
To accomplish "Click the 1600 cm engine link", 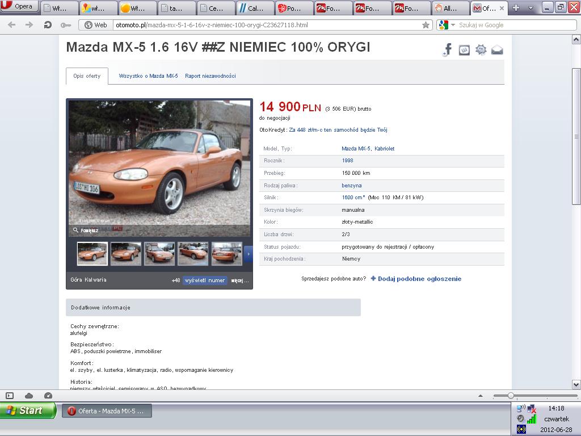I will point(353,197).
